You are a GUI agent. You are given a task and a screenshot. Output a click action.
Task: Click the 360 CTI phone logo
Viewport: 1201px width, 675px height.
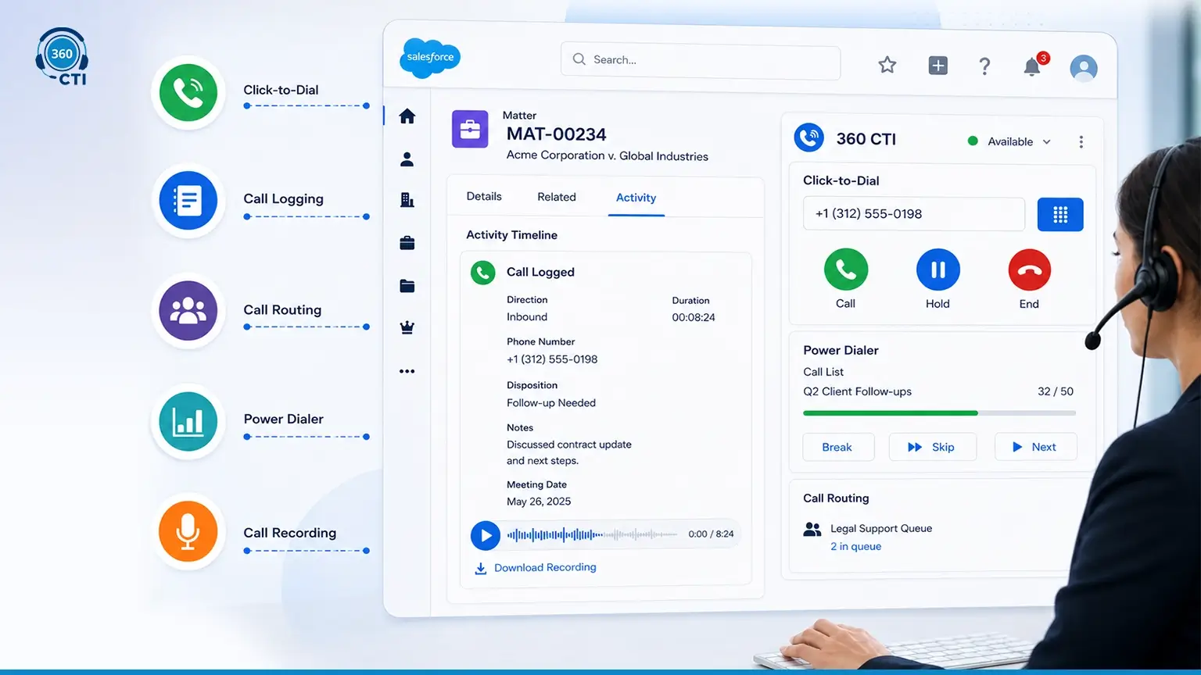coord(809,137)
